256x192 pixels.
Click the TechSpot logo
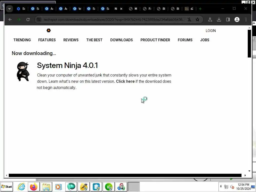49,30
